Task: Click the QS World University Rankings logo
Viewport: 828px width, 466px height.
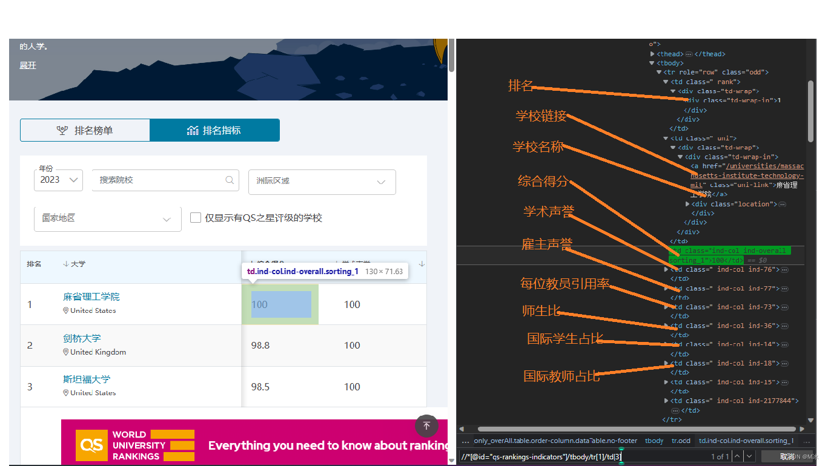Action: coord(135,445)
